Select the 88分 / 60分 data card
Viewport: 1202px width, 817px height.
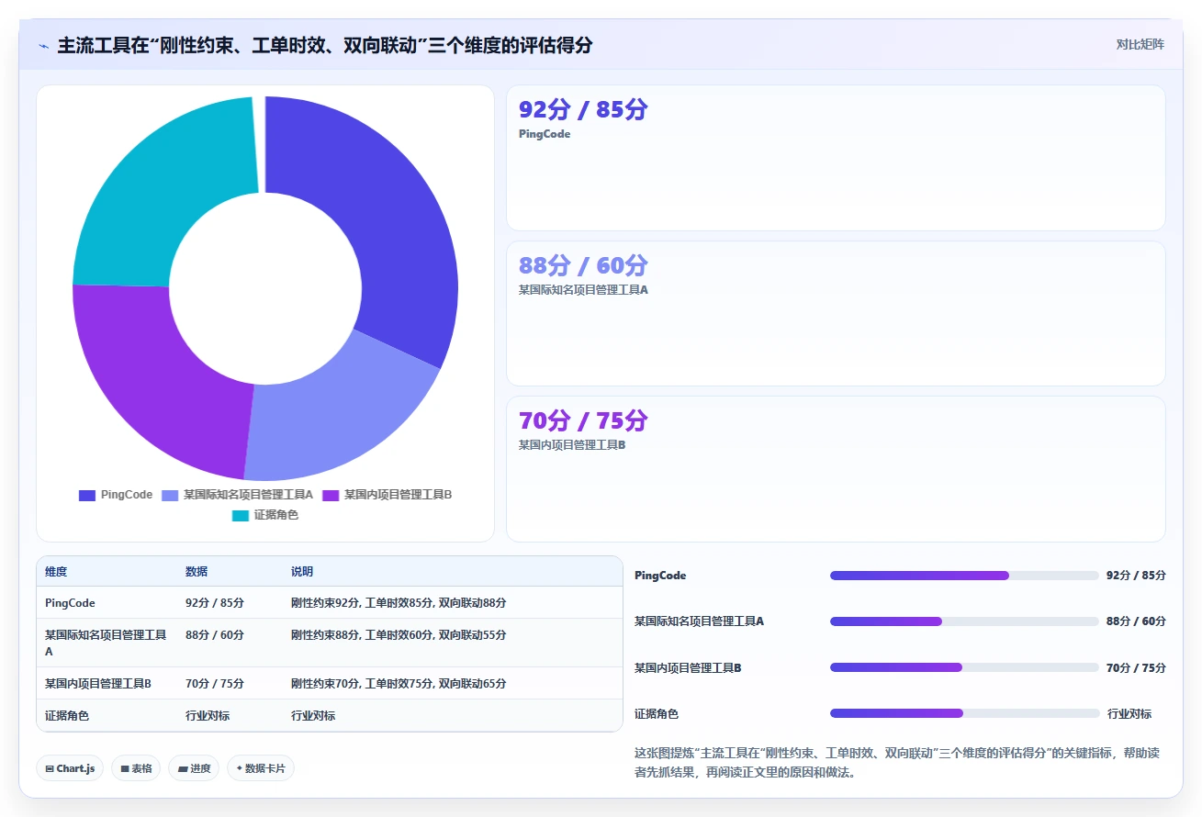tap(836, 313)
